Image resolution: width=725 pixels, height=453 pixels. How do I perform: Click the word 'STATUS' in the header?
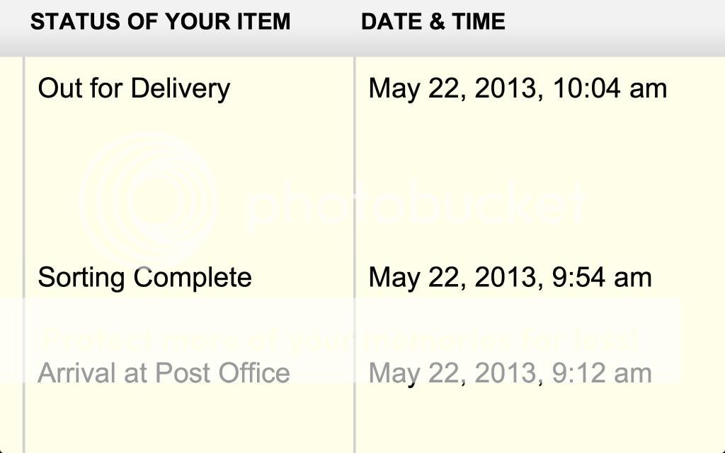coord(66,22)
